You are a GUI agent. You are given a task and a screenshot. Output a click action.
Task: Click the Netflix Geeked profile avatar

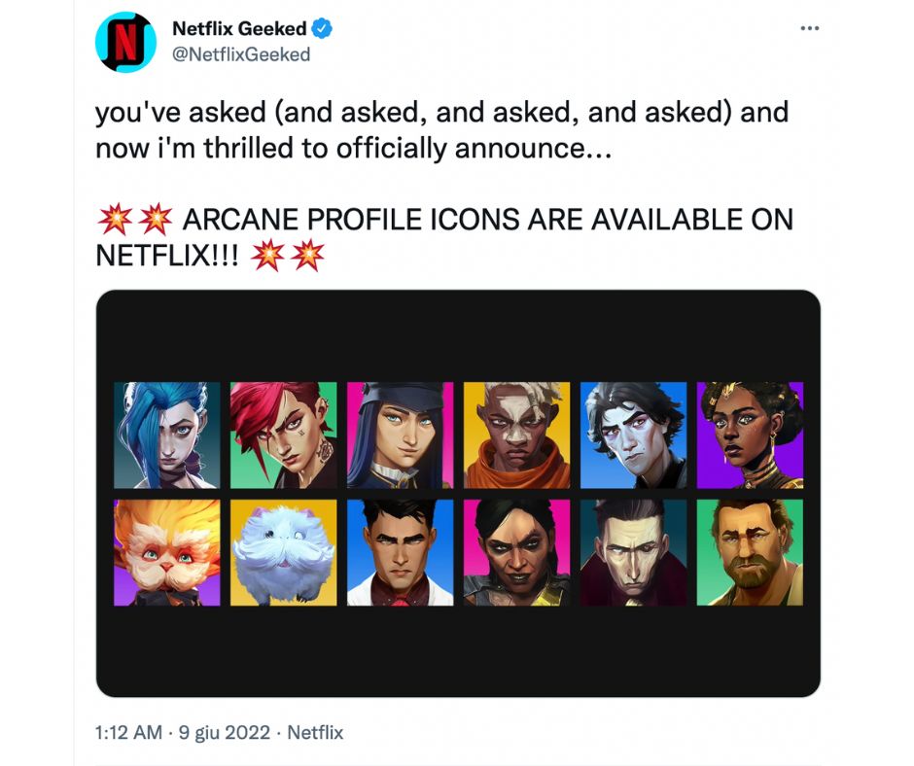(125, 42)
